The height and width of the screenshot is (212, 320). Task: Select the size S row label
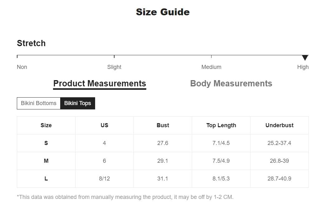[46, 143]
